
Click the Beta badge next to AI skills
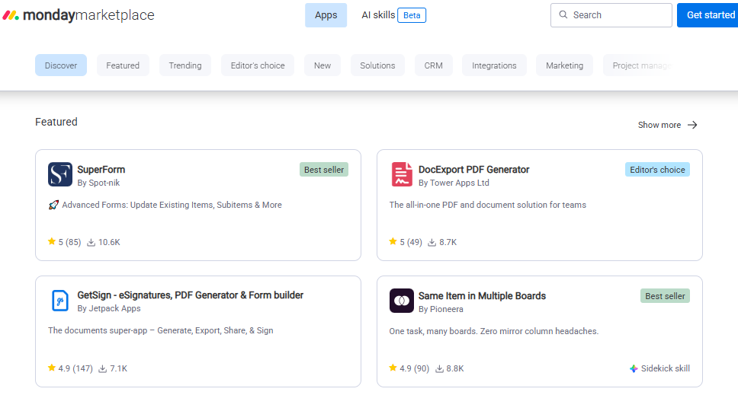[412, 15]
